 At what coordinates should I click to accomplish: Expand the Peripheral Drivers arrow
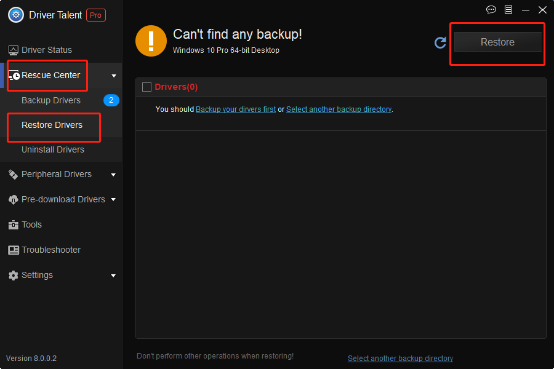tap(113, 175)
